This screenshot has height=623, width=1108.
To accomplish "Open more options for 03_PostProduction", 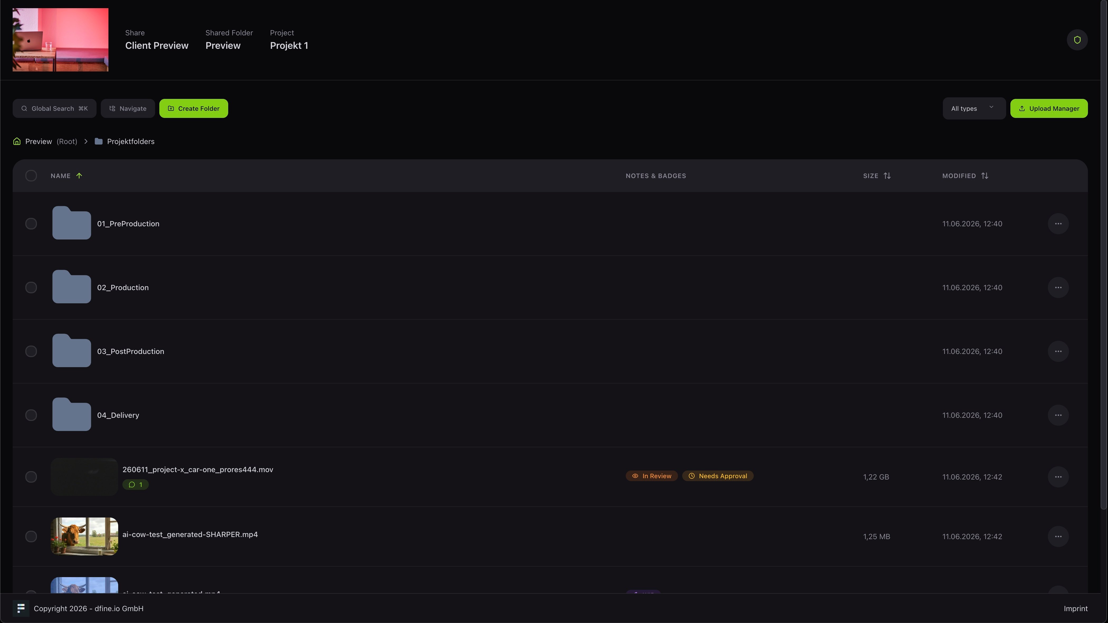I will point(1058,351).
